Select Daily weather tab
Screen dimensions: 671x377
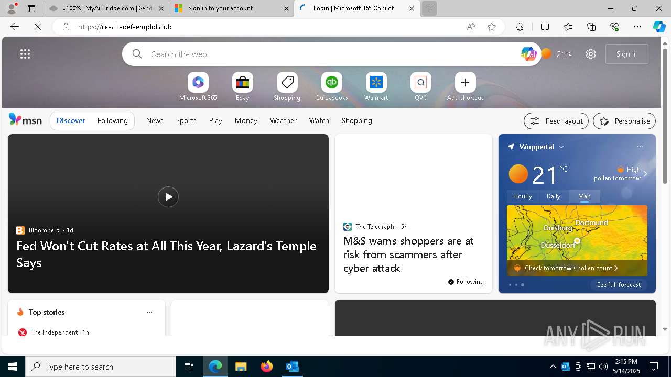(x=554, y=196)
